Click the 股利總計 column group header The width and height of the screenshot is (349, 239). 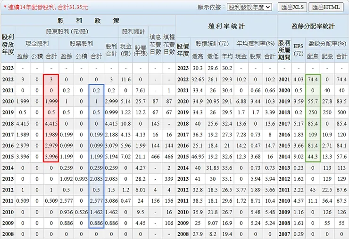pyautogui.click(x=133, y=32)
